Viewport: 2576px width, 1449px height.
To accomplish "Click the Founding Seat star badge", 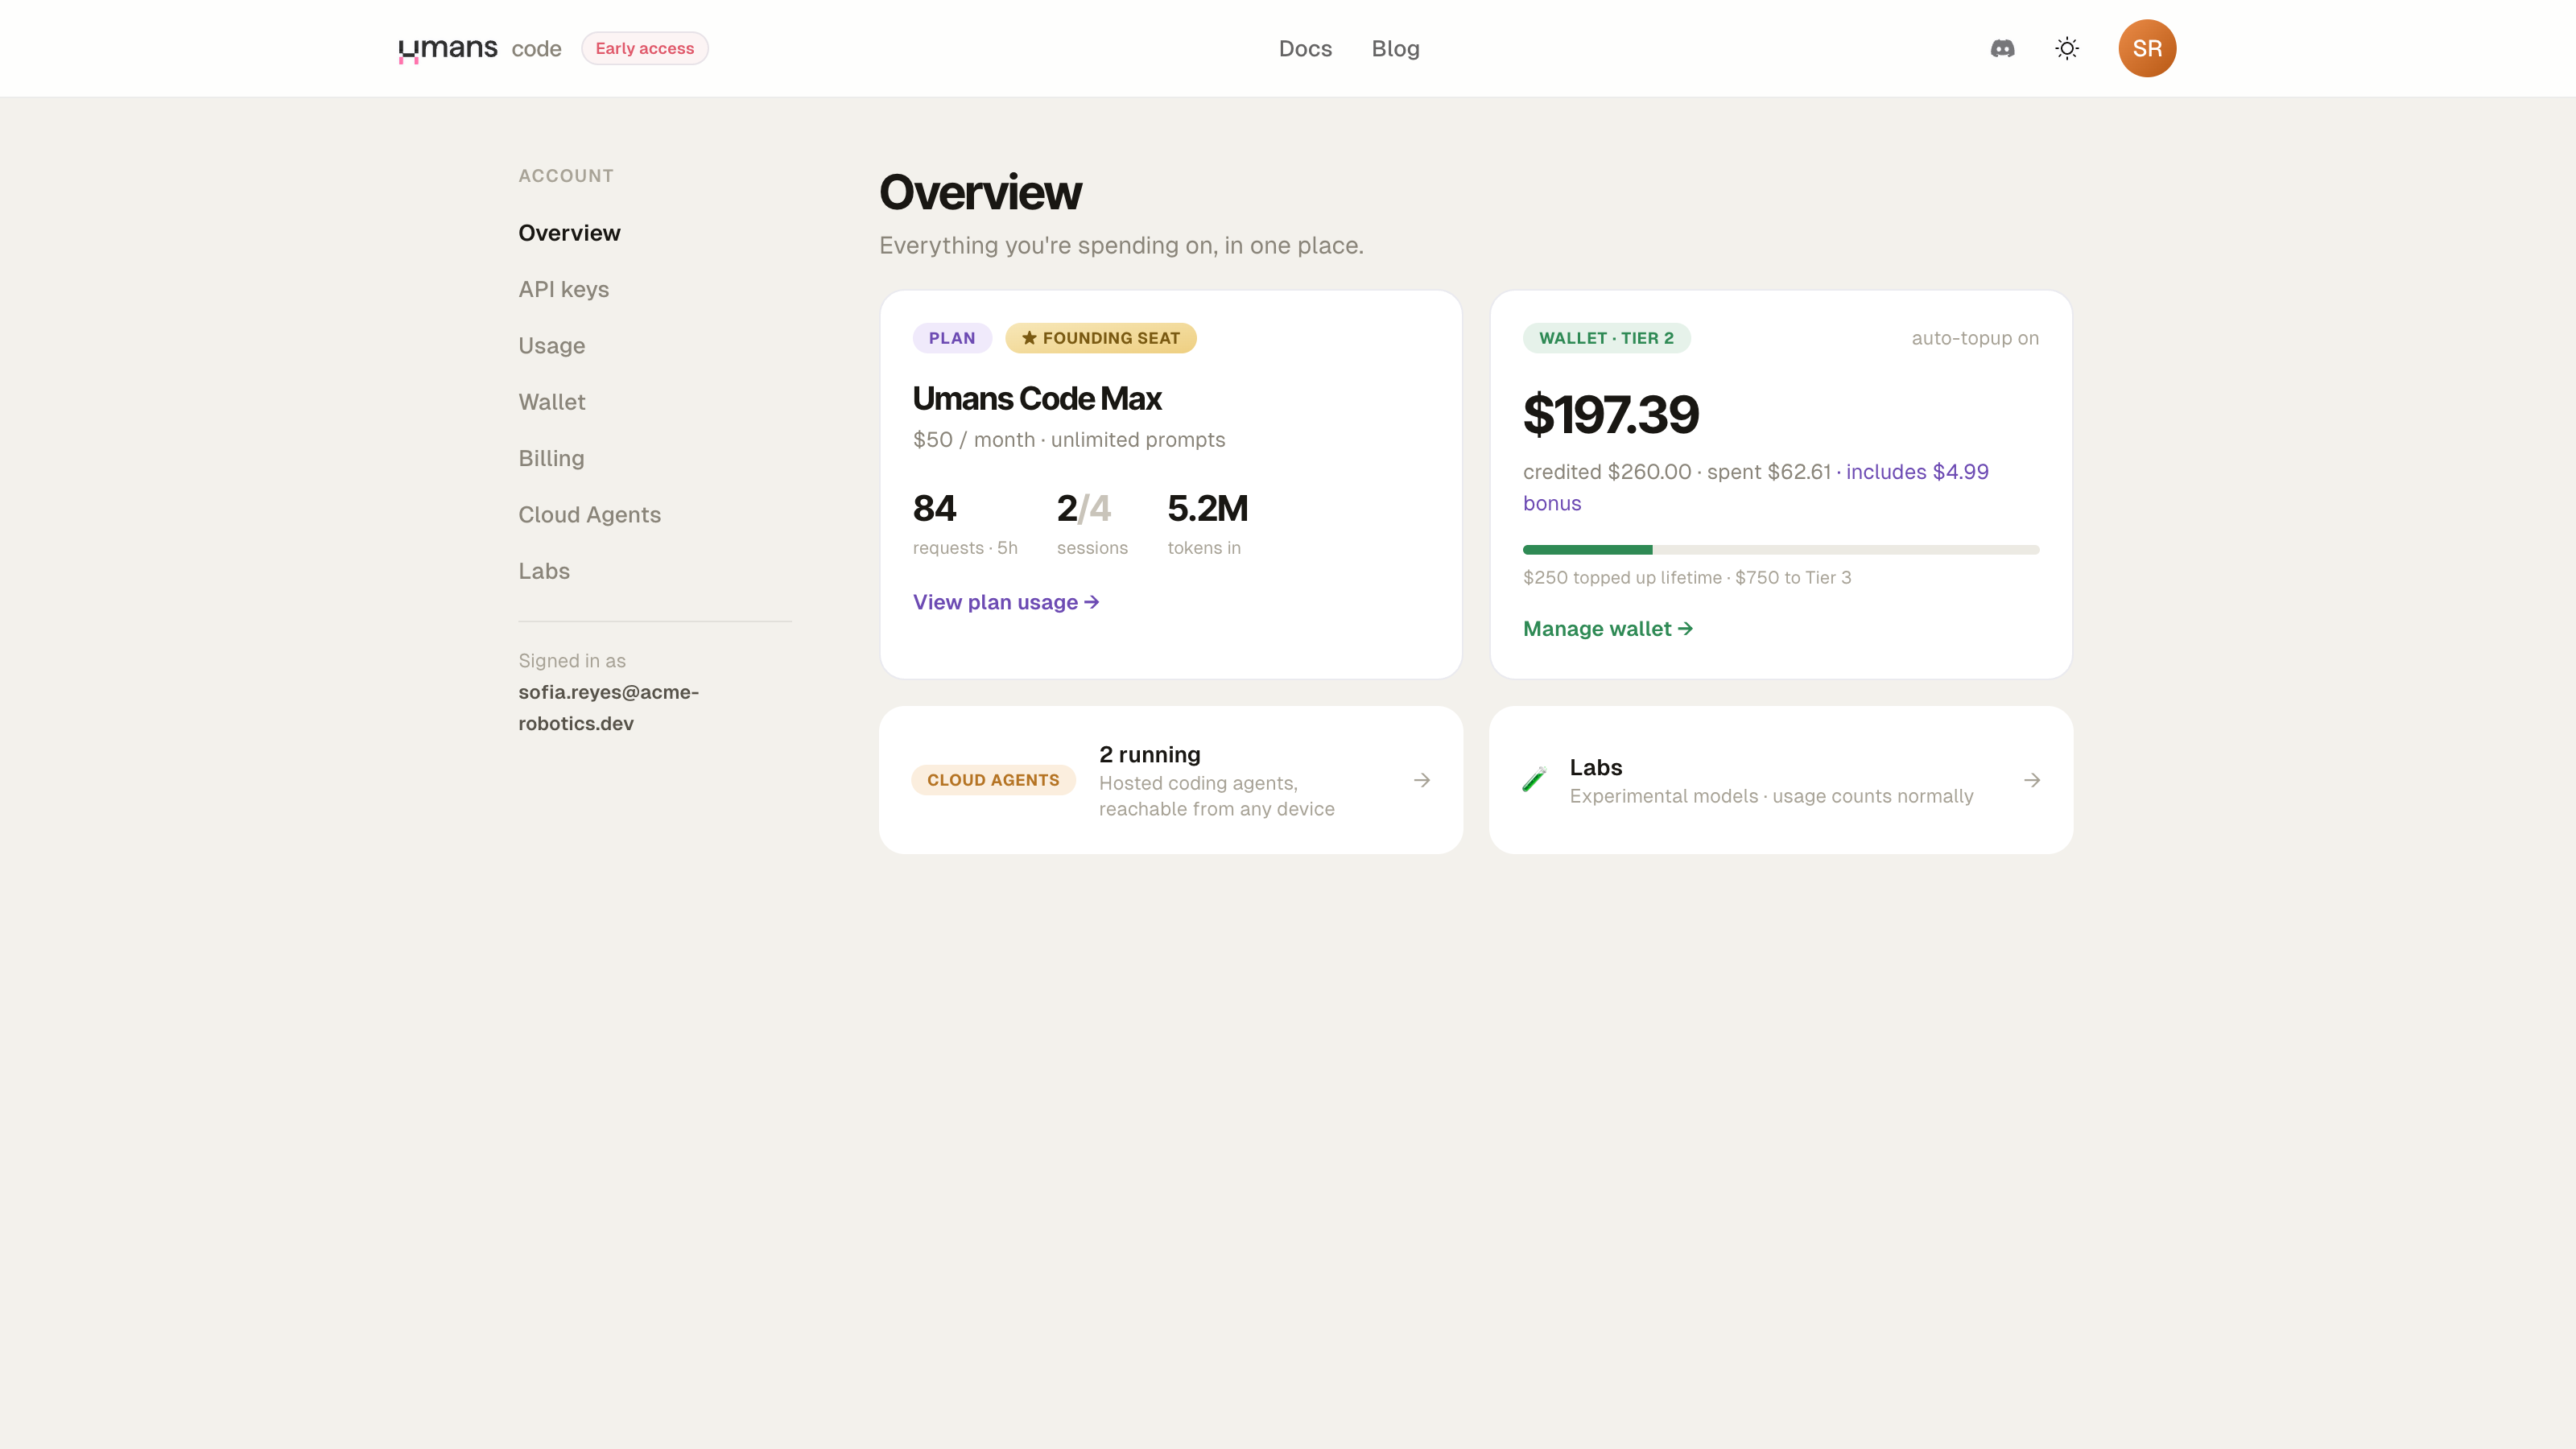I will 1100,338.
